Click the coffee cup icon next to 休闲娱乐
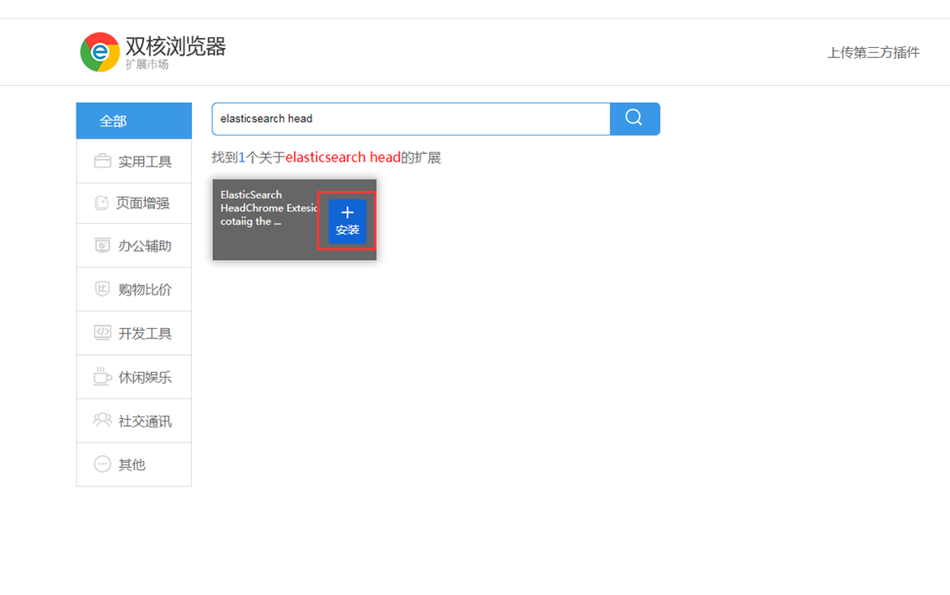 click(x=103, y=376)
